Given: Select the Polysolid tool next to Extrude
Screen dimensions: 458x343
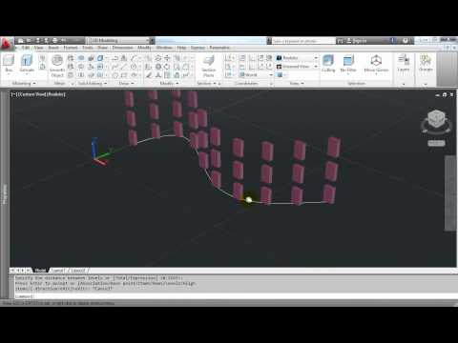Looking at the screenshot, I should 42,58.
